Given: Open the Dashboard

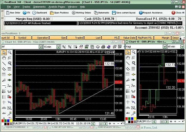Looking at the screenshot, I should click(x=40, y=13).
